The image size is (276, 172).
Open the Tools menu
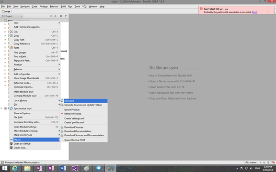click(77, 7)
